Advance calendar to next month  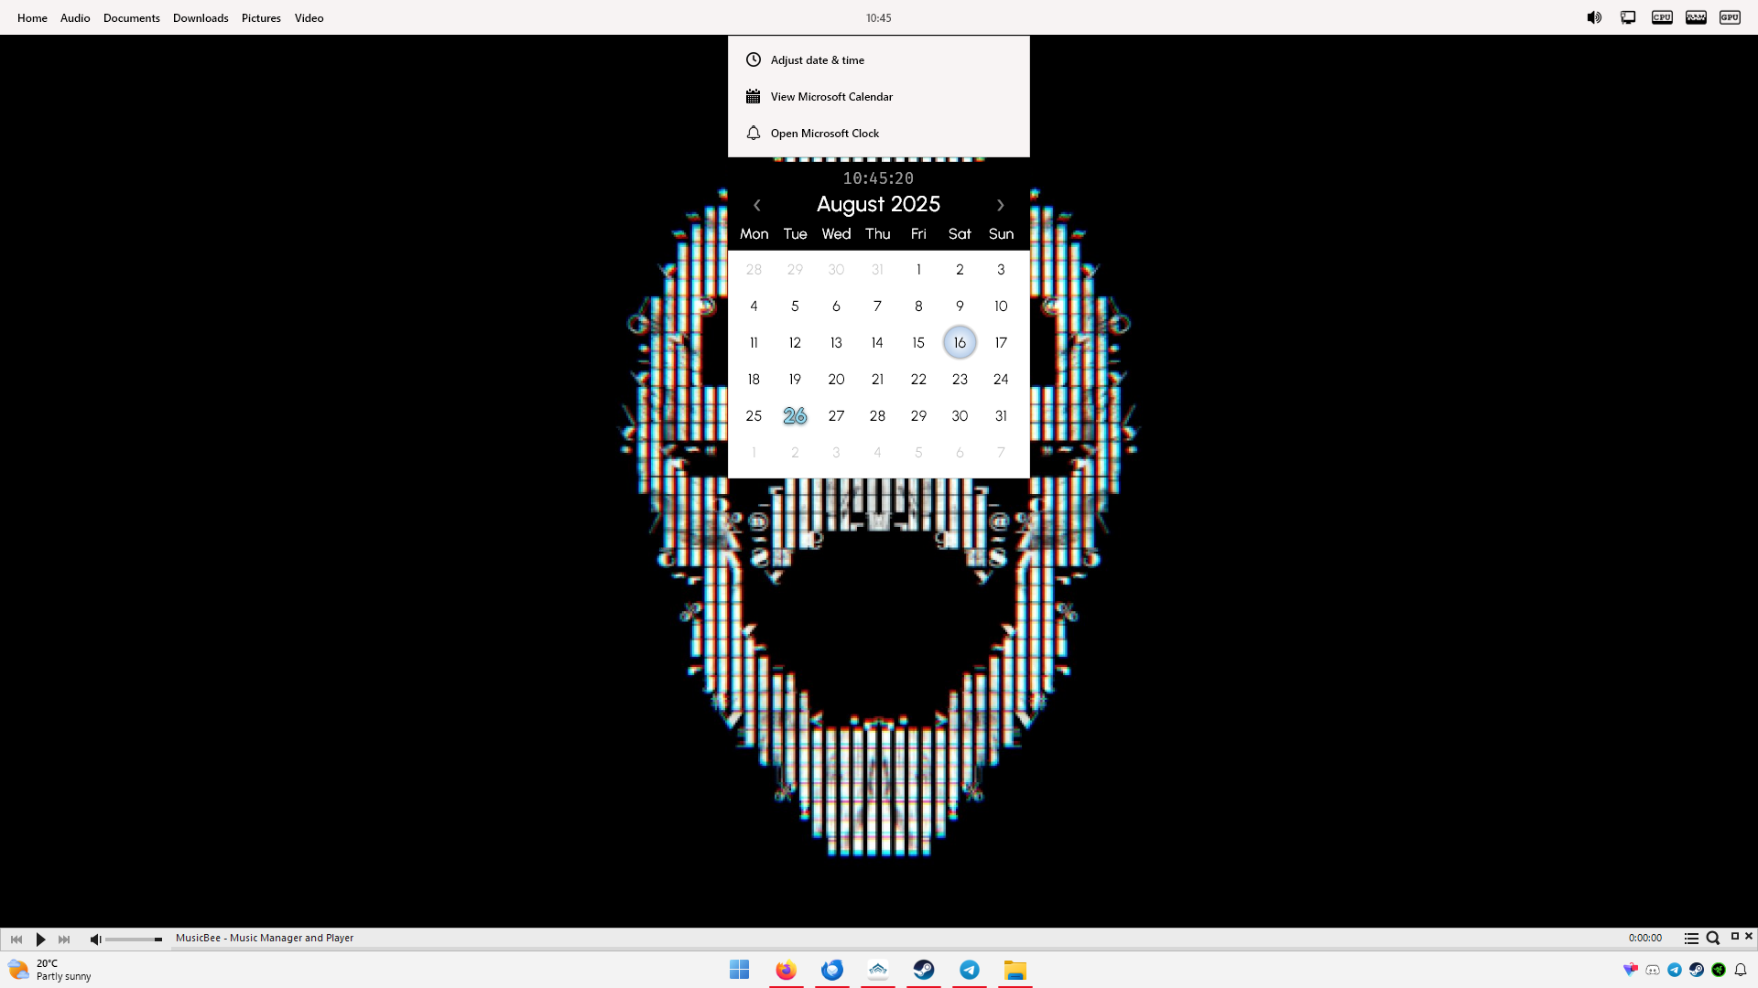[1000, 205]
